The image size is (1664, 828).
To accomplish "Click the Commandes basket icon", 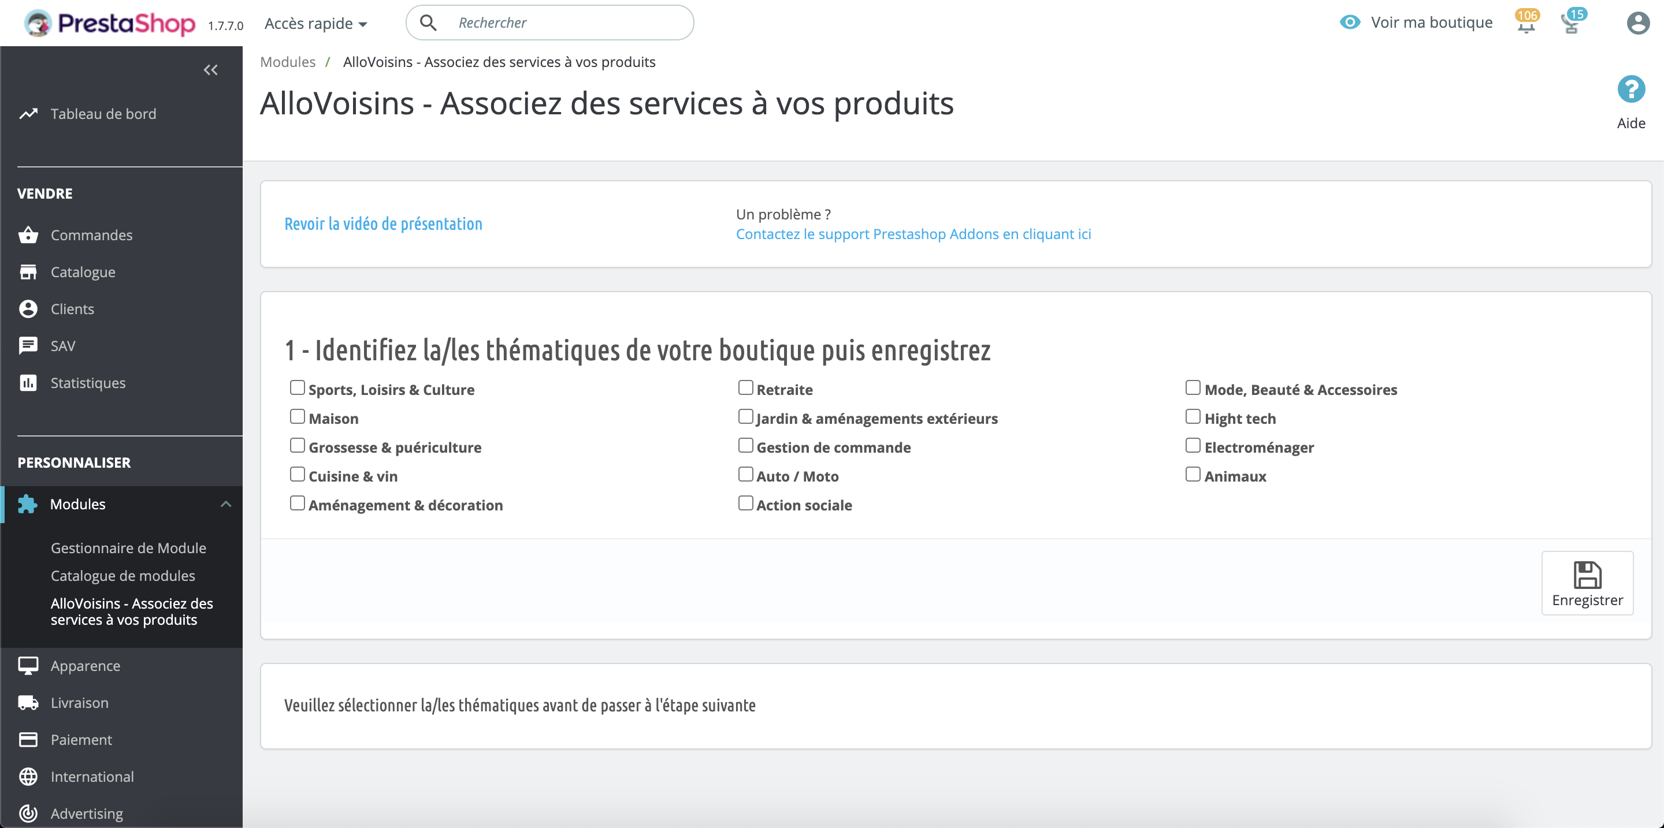I will 28,235.
